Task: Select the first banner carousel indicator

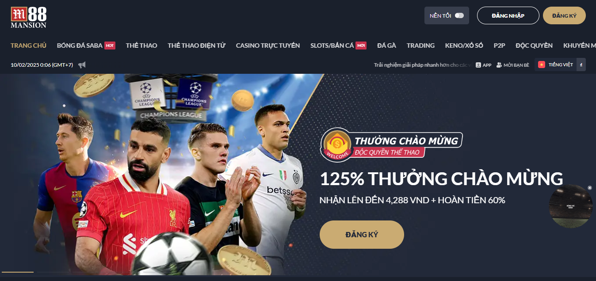Action: click(18, 272)
